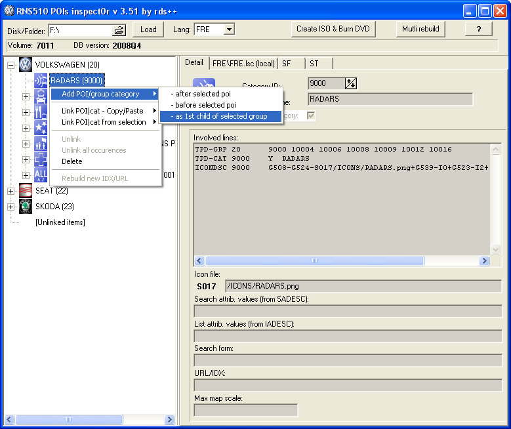This screenshot has width=511, height=429.
Task: Click the [Unlinked items] tree entry
Action: (60, 222)
